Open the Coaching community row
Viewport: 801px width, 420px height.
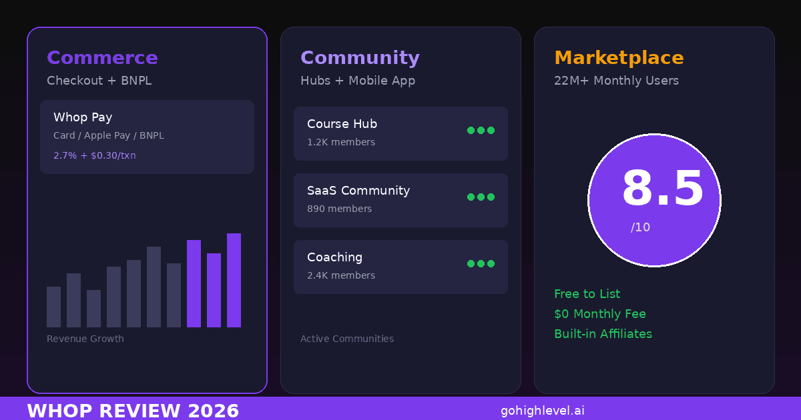click(400, 267)
